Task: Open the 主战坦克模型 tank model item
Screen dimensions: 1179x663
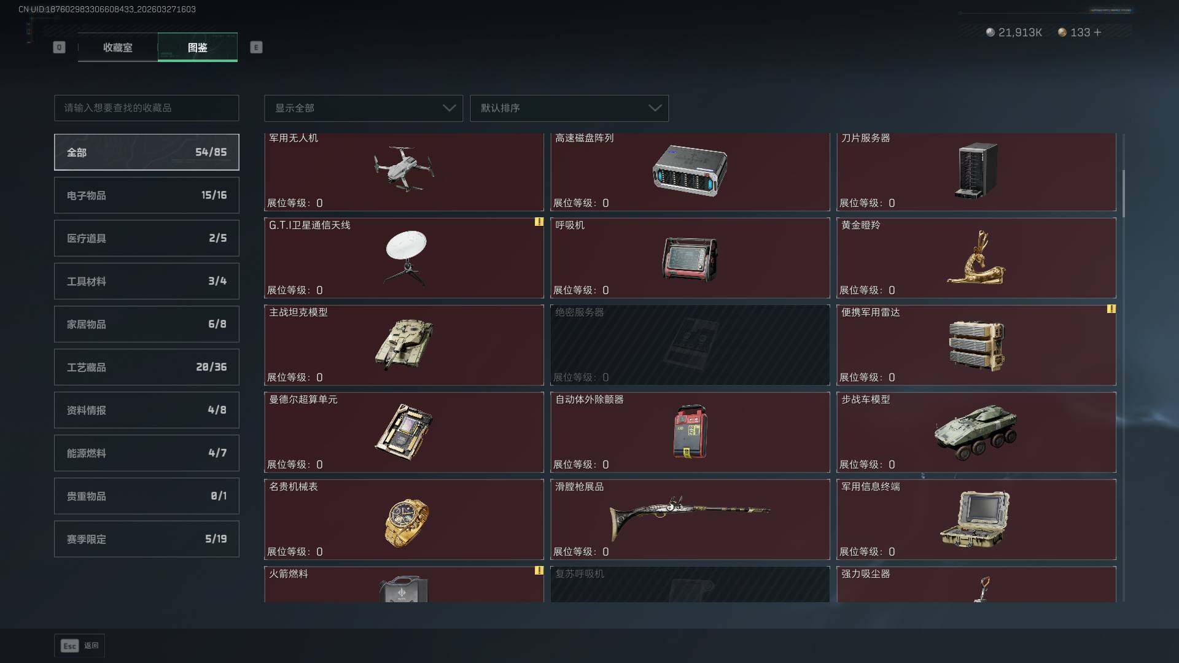Action: click(404, 345)
